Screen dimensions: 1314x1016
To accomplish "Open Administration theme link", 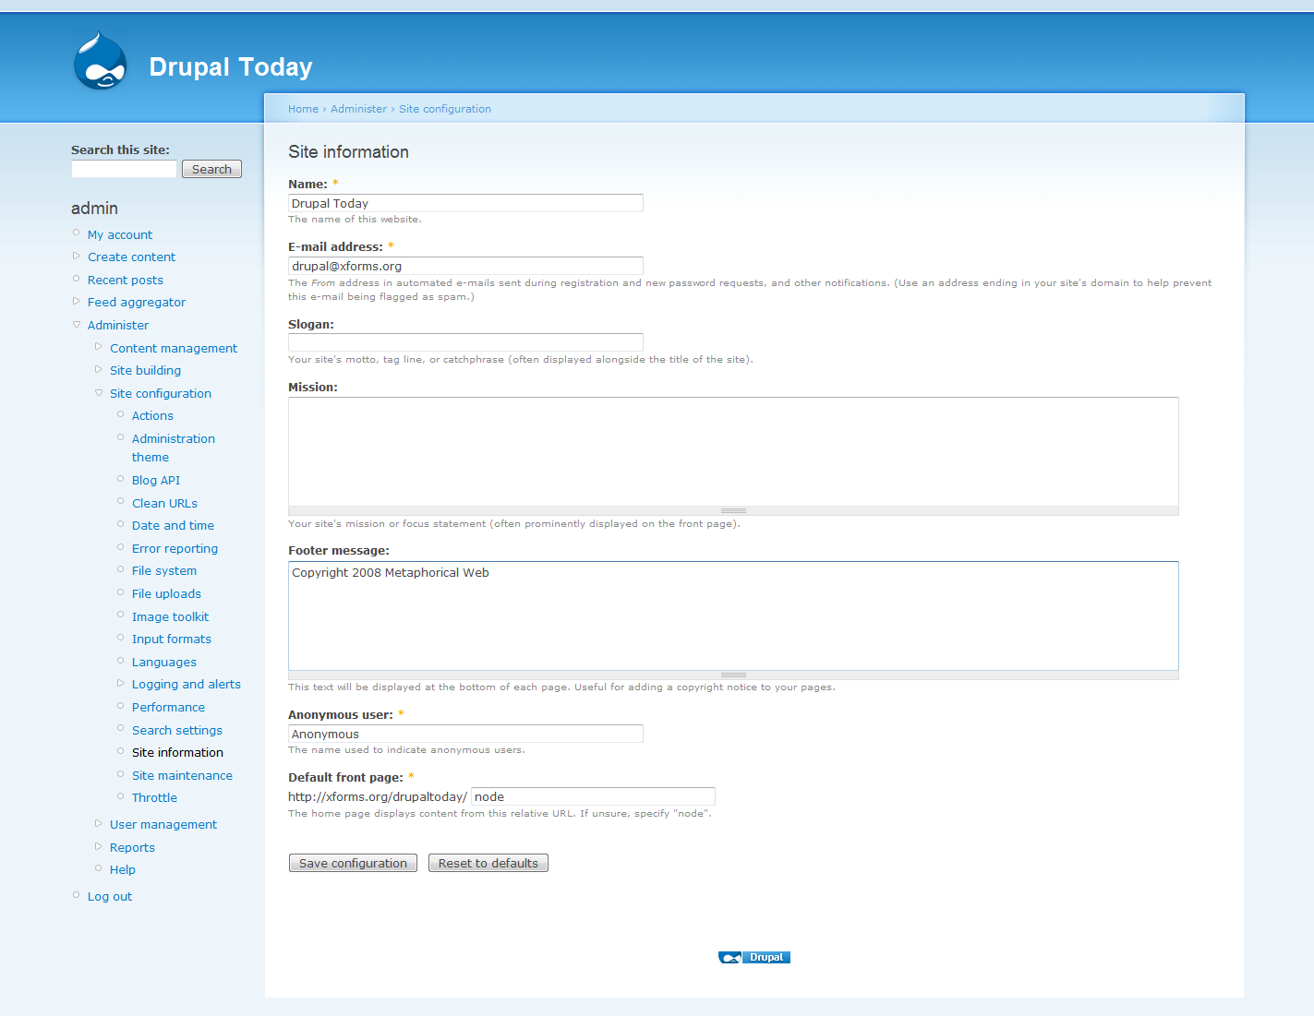I will (x=174, y=448).
